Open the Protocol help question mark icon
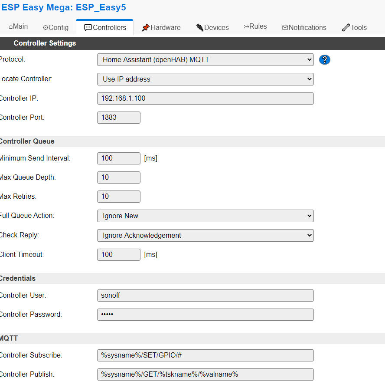 pos(324,60)
